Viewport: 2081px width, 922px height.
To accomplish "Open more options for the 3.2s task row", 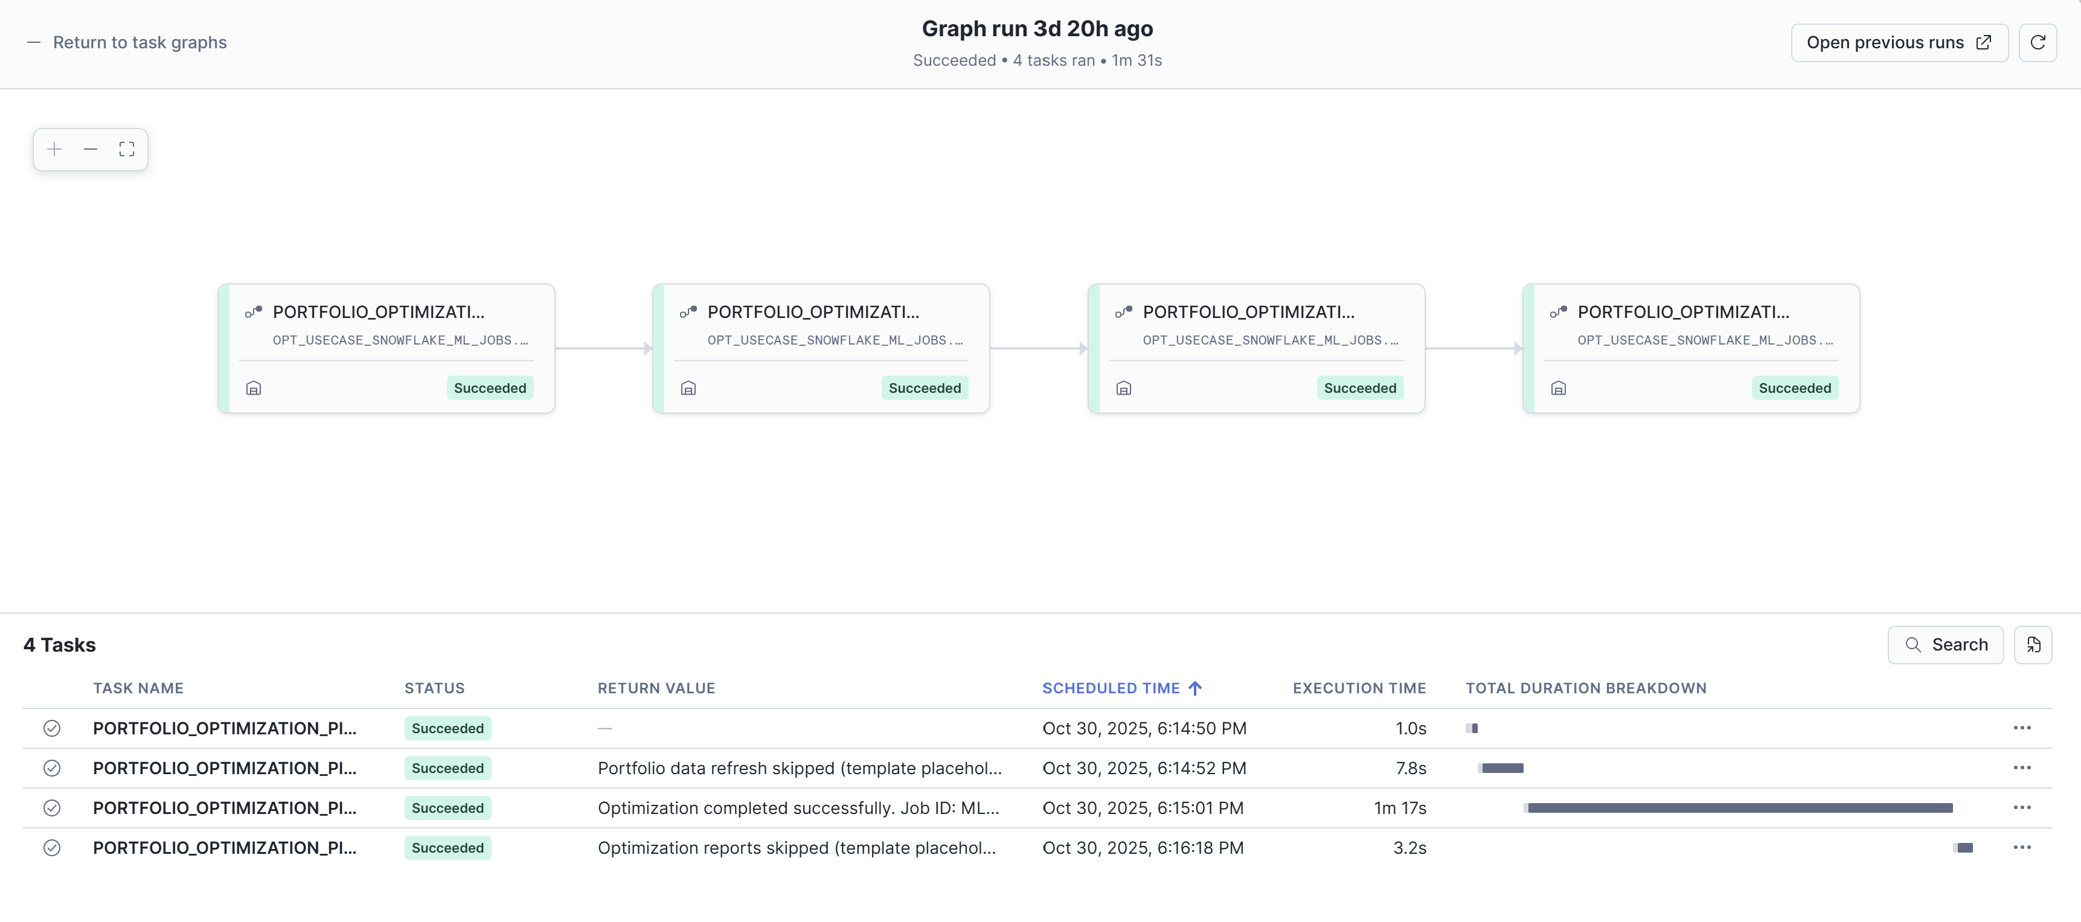I will click(2021, 848).
